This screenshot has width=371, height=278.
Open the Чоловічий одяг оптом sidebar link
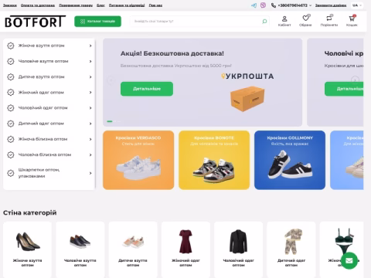43,108
